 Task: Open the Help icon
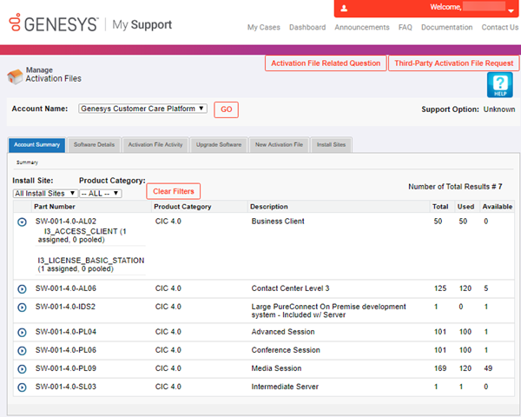pyautogui.click(x=500, y=85)
